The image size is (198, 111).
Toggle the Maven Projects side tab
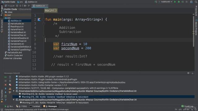click(196, 27)
